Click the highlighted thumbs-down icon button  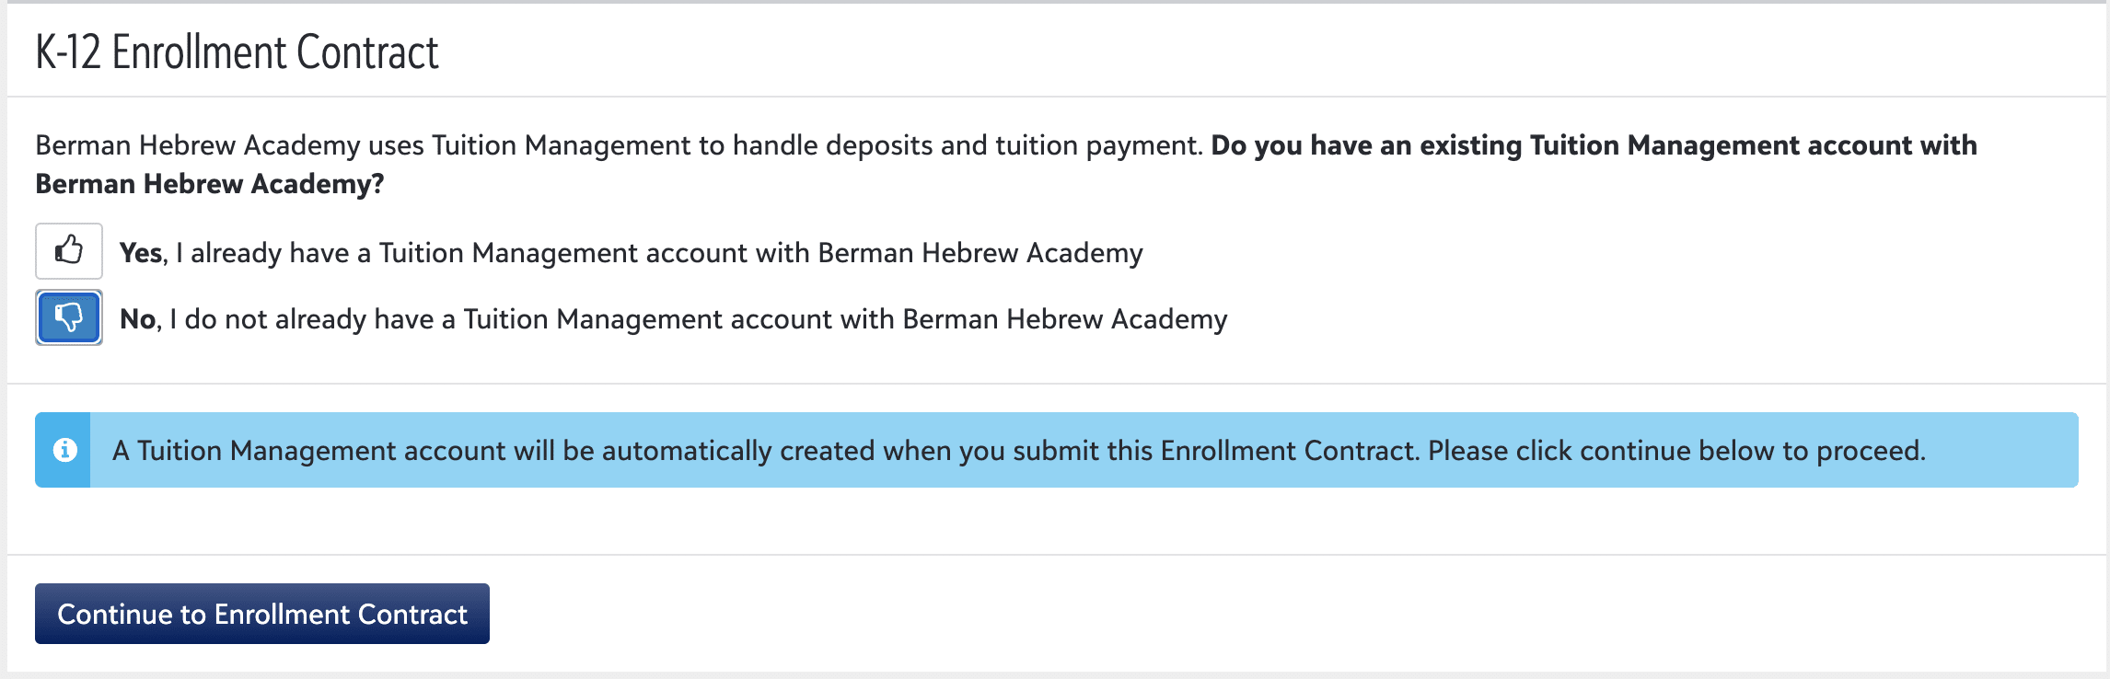click(69, 317)
